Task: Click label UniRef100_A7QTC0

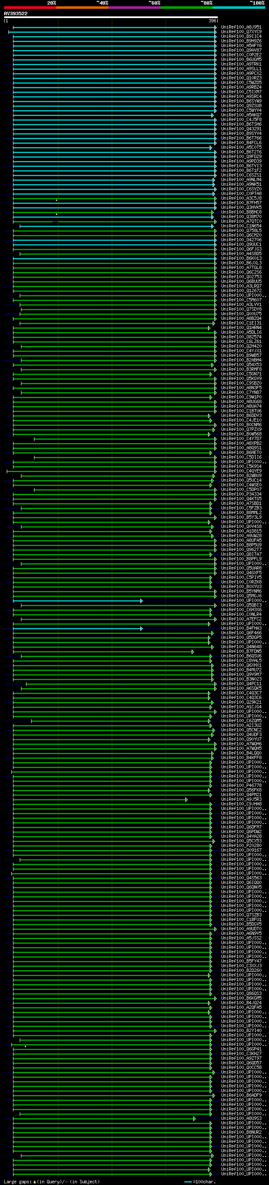Action: coord(241,221)
